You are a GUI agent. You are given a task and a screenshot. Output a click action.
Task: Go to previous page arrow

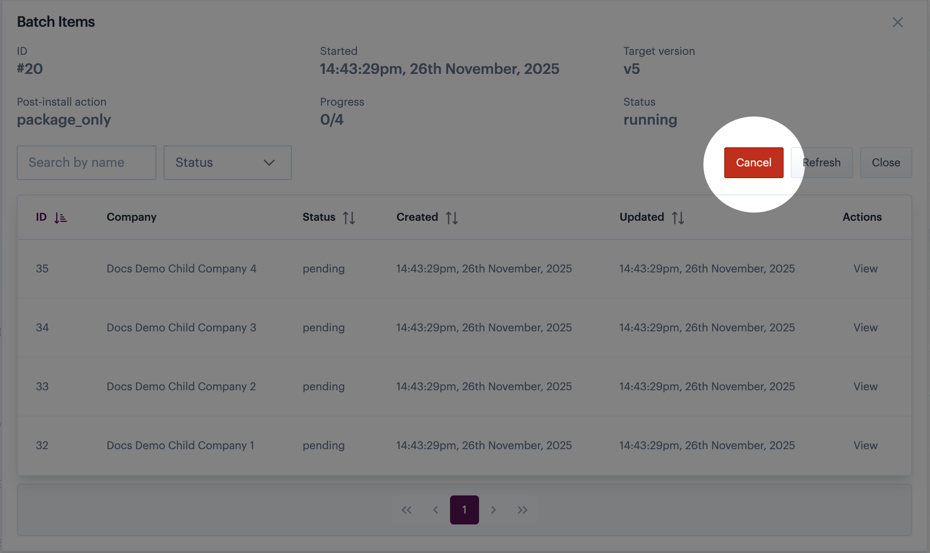(436, 510)
